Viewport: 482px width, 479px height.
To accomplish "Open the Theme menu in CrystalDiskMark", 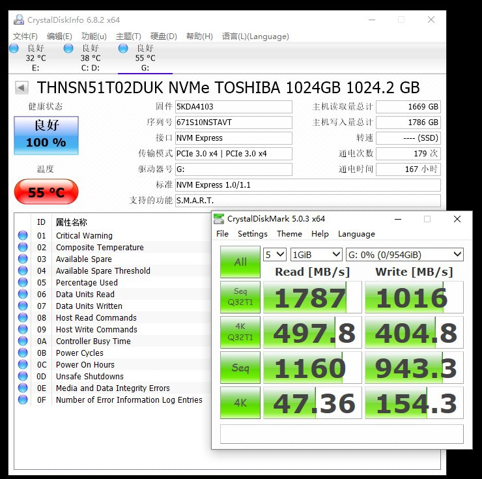I will tap(289, 234).
